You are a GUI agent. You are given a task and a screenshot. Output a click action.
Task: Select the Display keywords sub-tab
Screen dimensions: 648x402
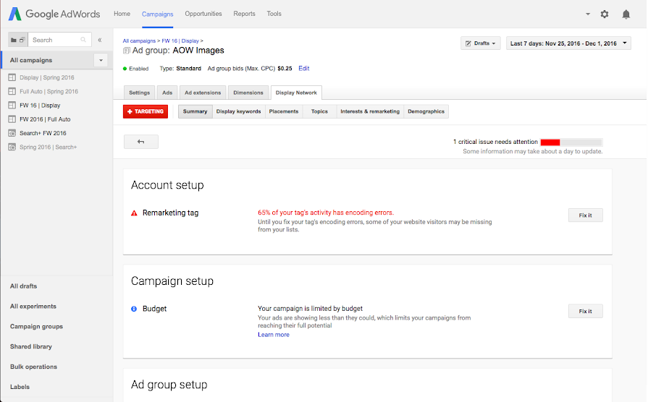point(238,111)
